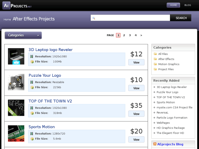
Task: Click the Sports Motion thumbnail
Action: (16, 133)
